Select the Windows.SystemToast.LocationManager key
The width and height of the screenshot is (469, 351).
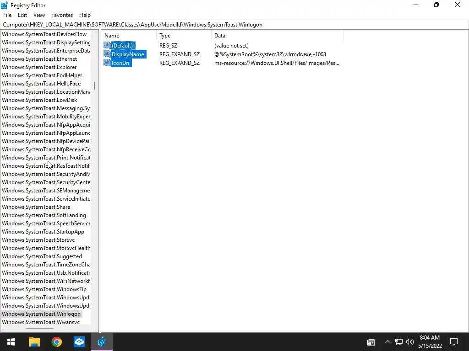[46, 91]
